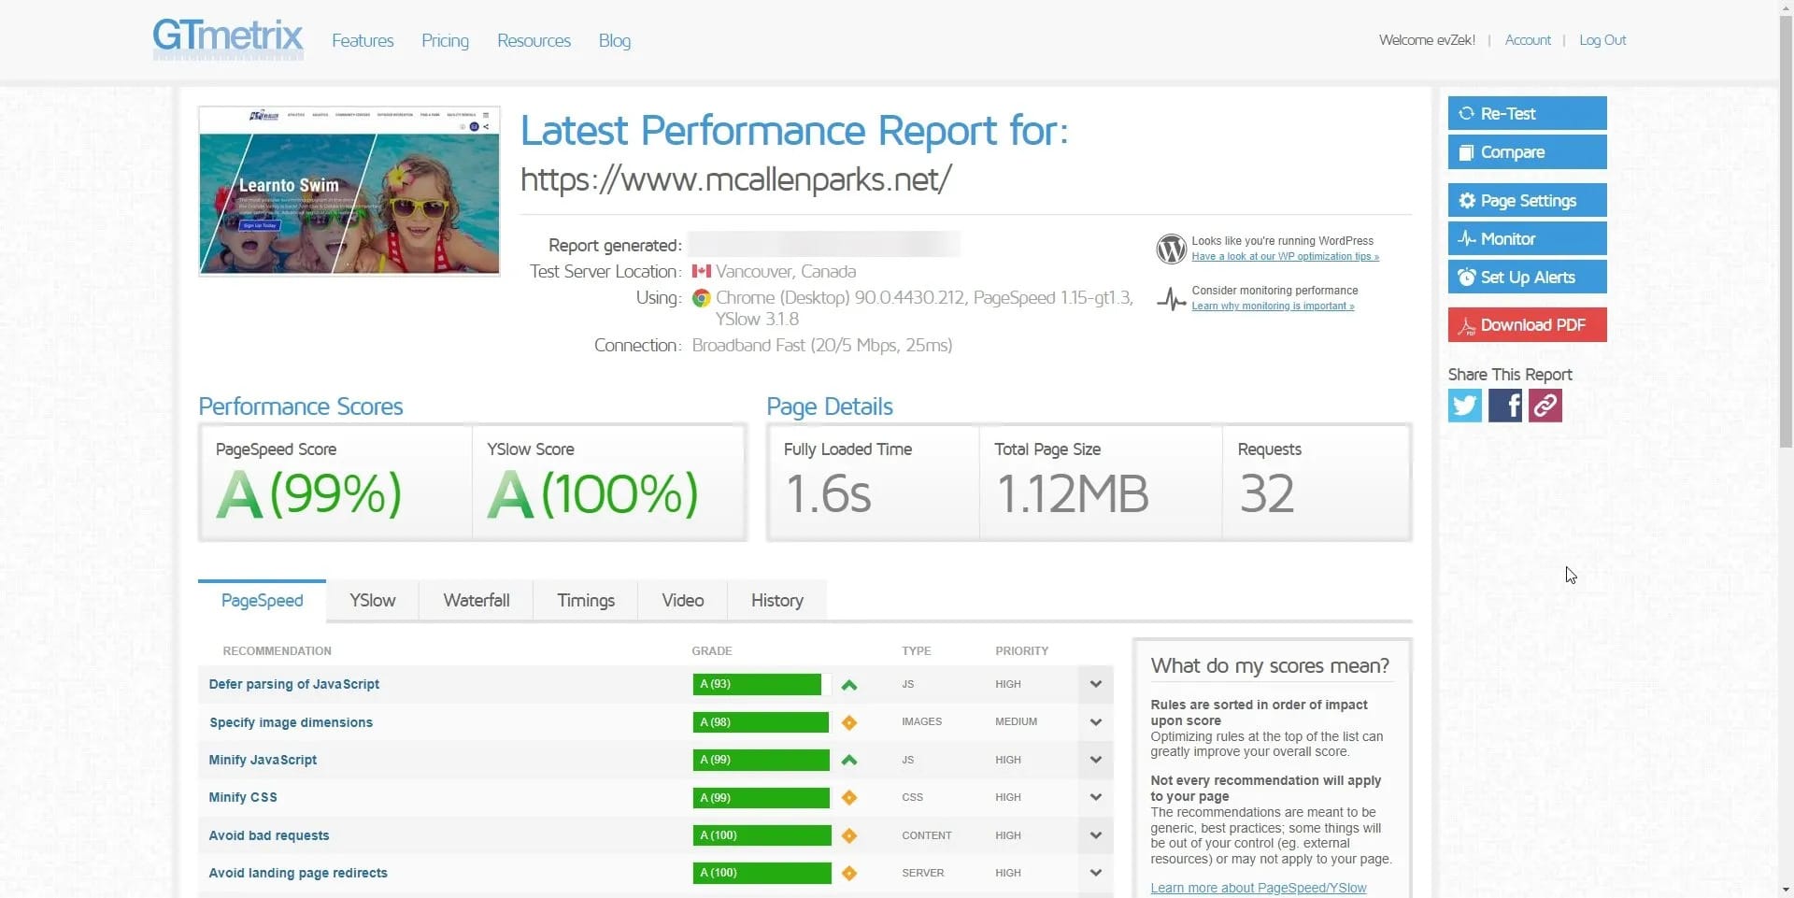
Task: Open Pricing in the top navigation
Action: 445,41
